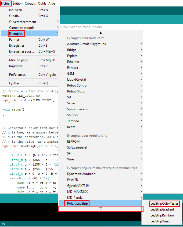The width and height of the screenshot is (183, 227).
Task: Open the Croquis menu
Action: click(30, 3)
